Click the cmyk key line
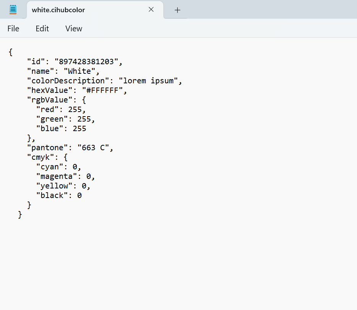 47,157
